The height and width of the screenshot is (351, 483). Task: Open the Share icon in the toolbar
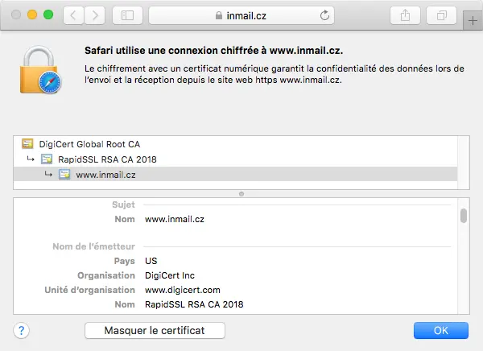click(x=405, y=15)
